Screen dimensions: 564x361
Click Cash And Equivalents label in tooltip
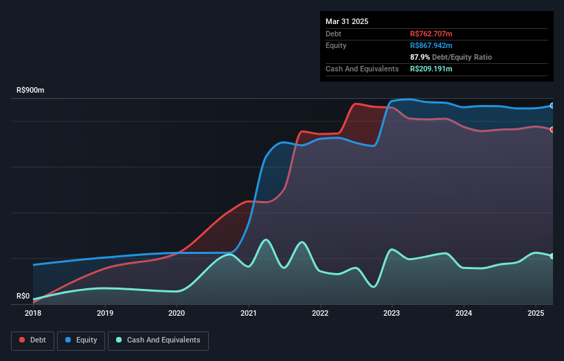(362, 69)
